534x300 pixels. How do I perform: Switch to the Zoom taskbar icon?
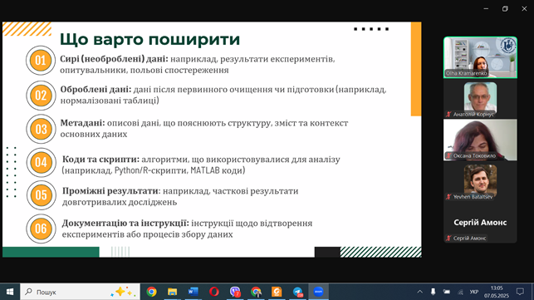318,292
